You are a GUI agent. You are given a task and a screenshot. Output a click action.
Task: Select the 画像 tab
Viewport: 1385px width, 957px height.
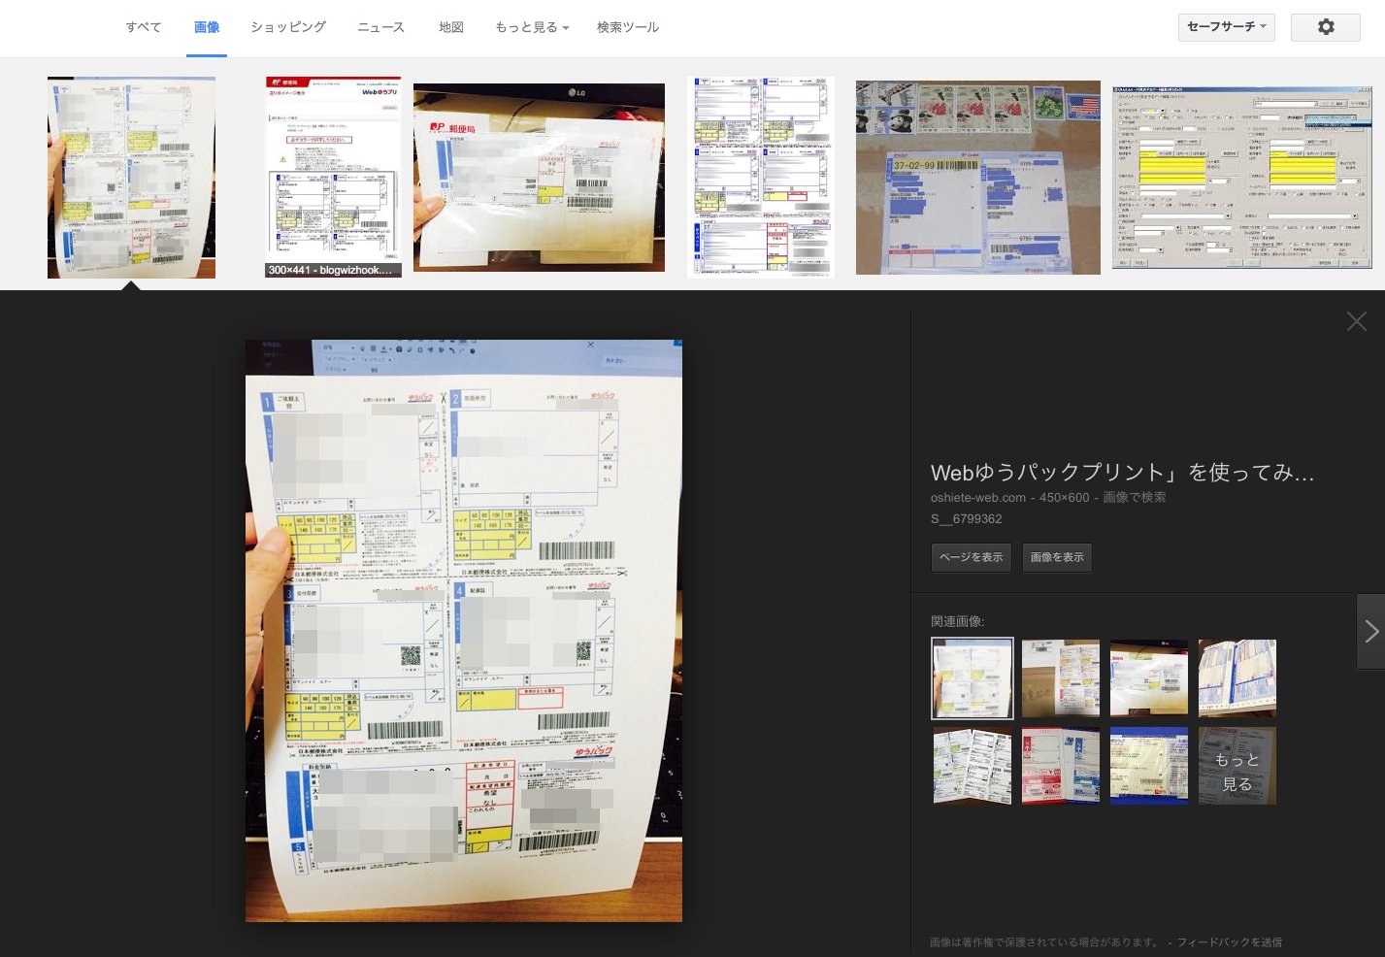[207, 27]
